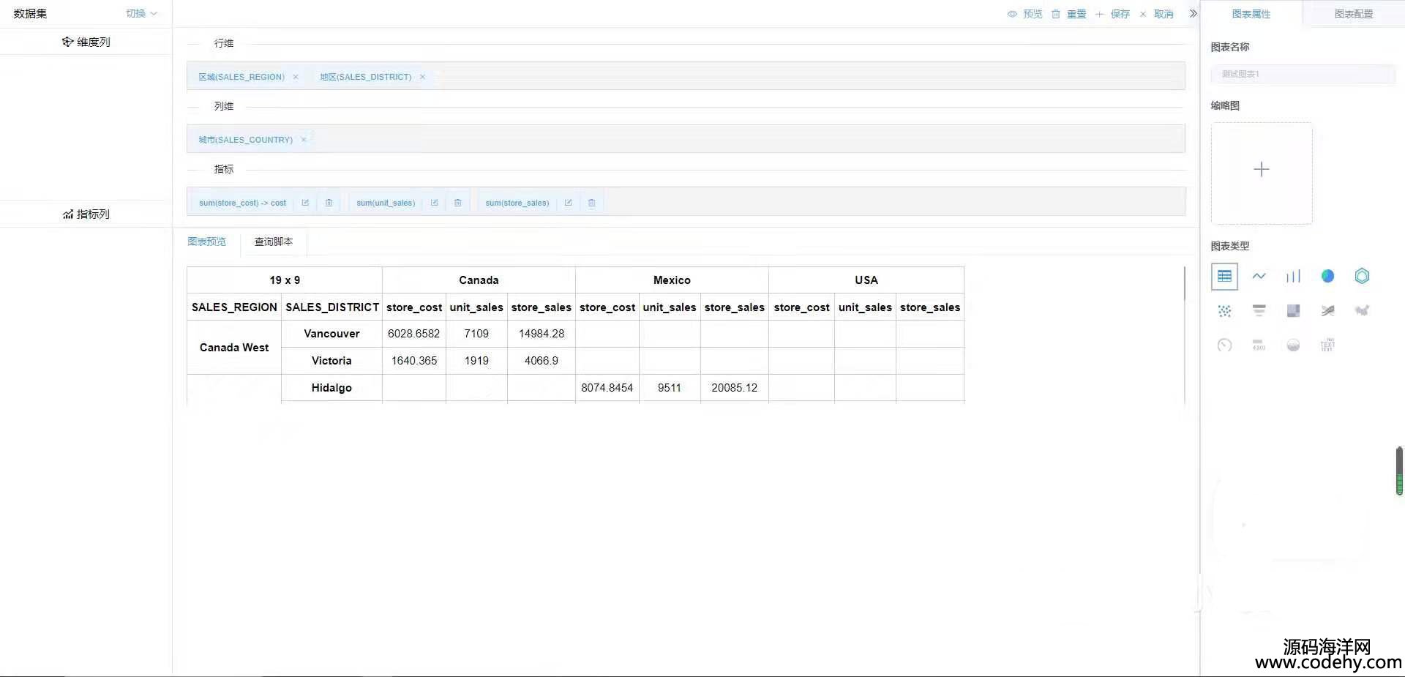Image resolution: width=1405 pixels, height=677 pixels.
Task: Click the USA column header
Action: [x=866, y=280]
